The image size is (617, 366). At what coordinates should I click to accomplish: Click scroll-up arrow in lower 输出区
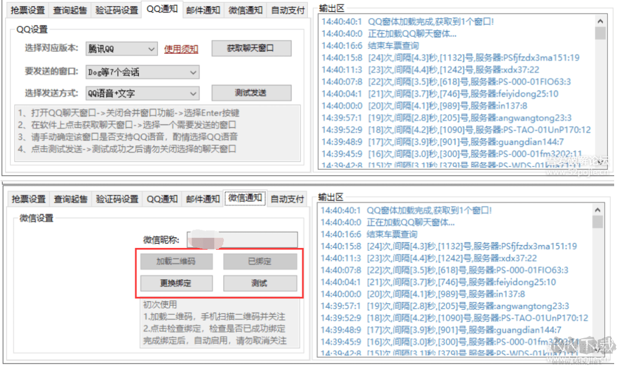click(x=598, y=210)
